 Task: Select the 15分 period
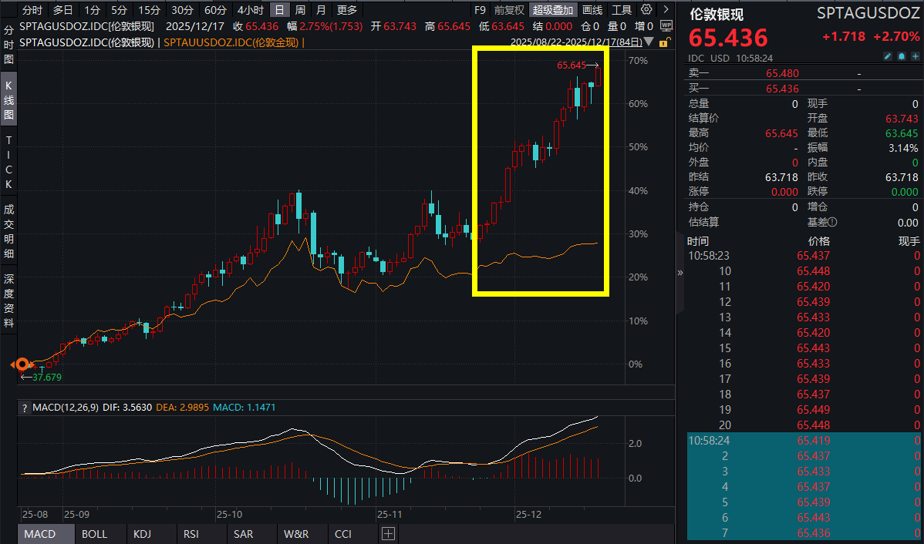tap(149, 9)
